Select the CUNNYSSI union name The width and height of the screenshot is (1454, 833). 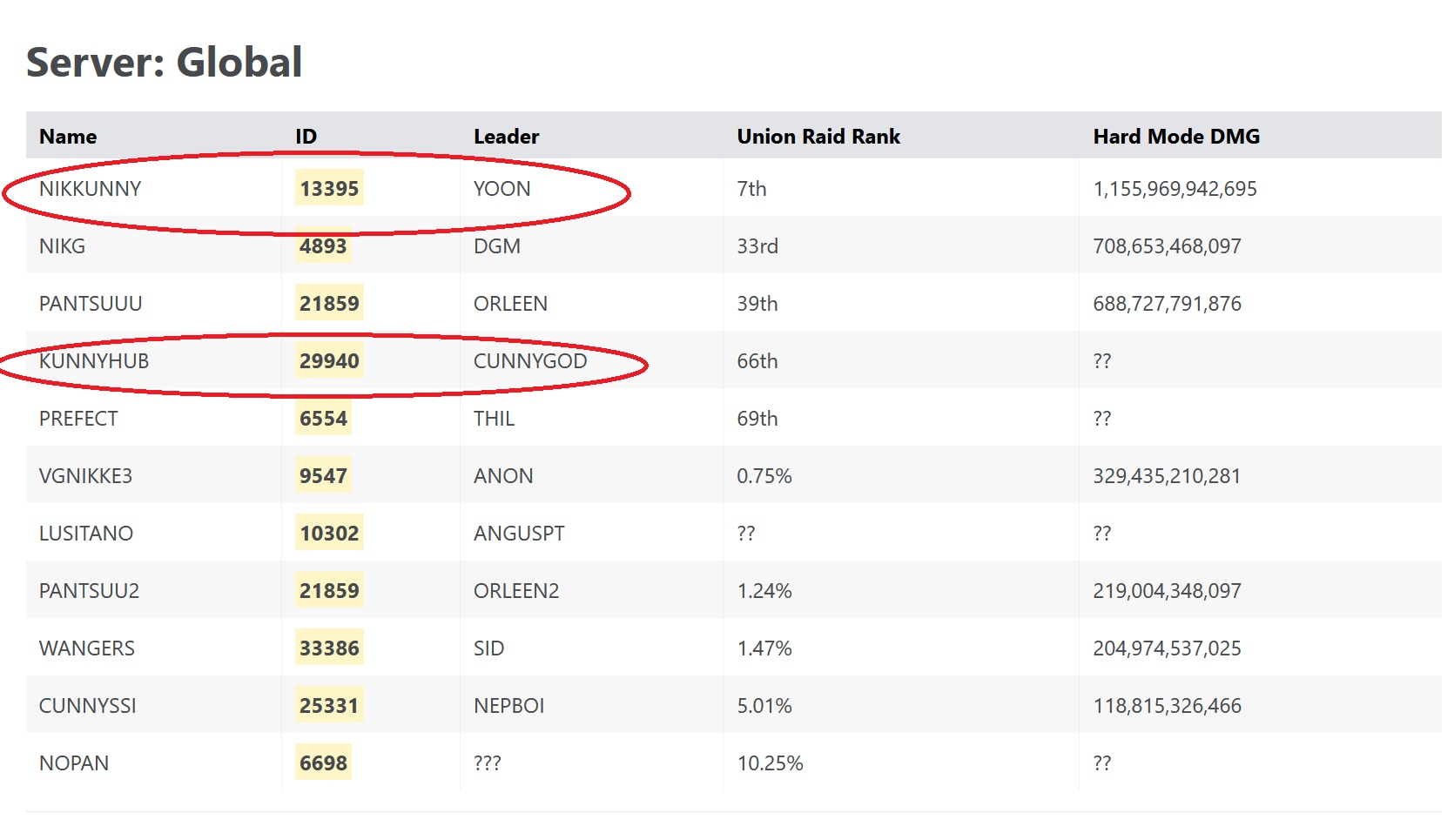(x=88, y=706)
